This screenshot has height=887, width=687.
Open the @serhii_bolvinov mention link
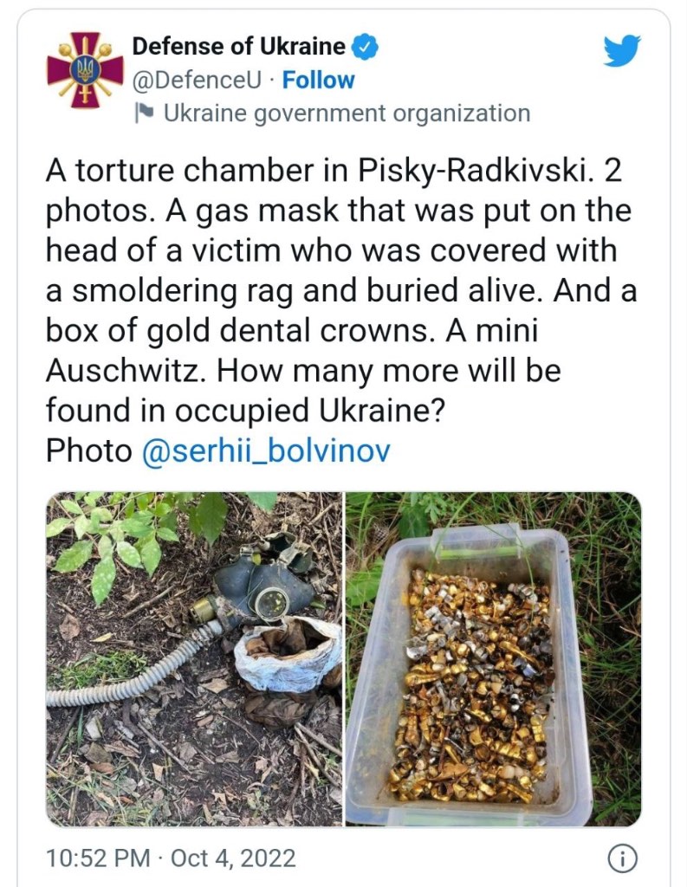pyautogui.click(x=266, y=450)
